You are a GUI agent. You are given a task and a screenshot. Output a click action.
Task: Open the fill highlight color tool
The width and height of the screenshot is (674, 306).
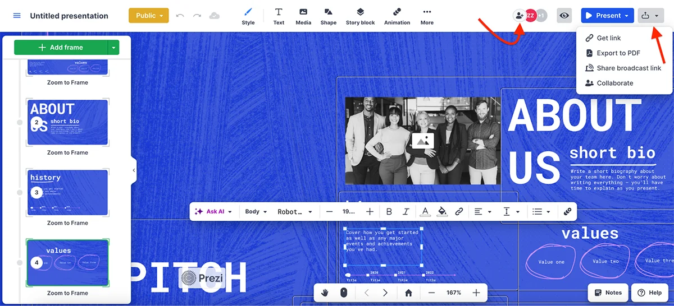pos(442,212)
